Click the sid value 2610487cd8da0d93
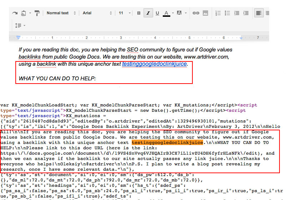287x200 pixels. tap(46, 121)
